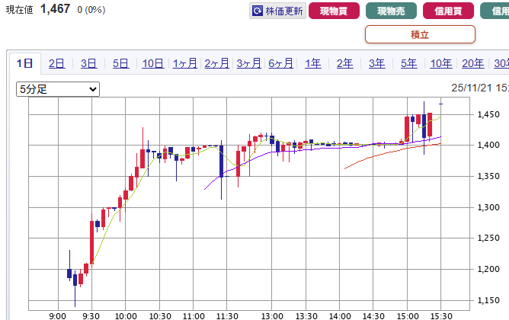View the 2年 chart range

point(345,63)
